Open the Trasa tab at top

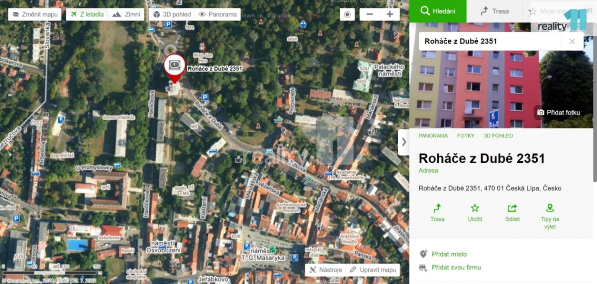pyautogui.click(x=495, y=11)
